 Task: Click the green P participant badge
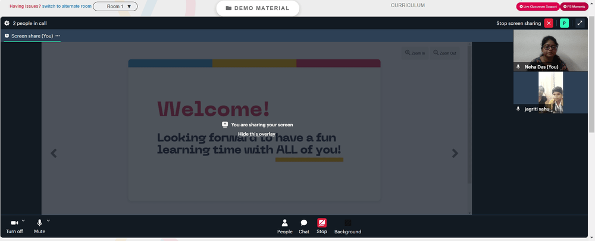click(564, 23)
